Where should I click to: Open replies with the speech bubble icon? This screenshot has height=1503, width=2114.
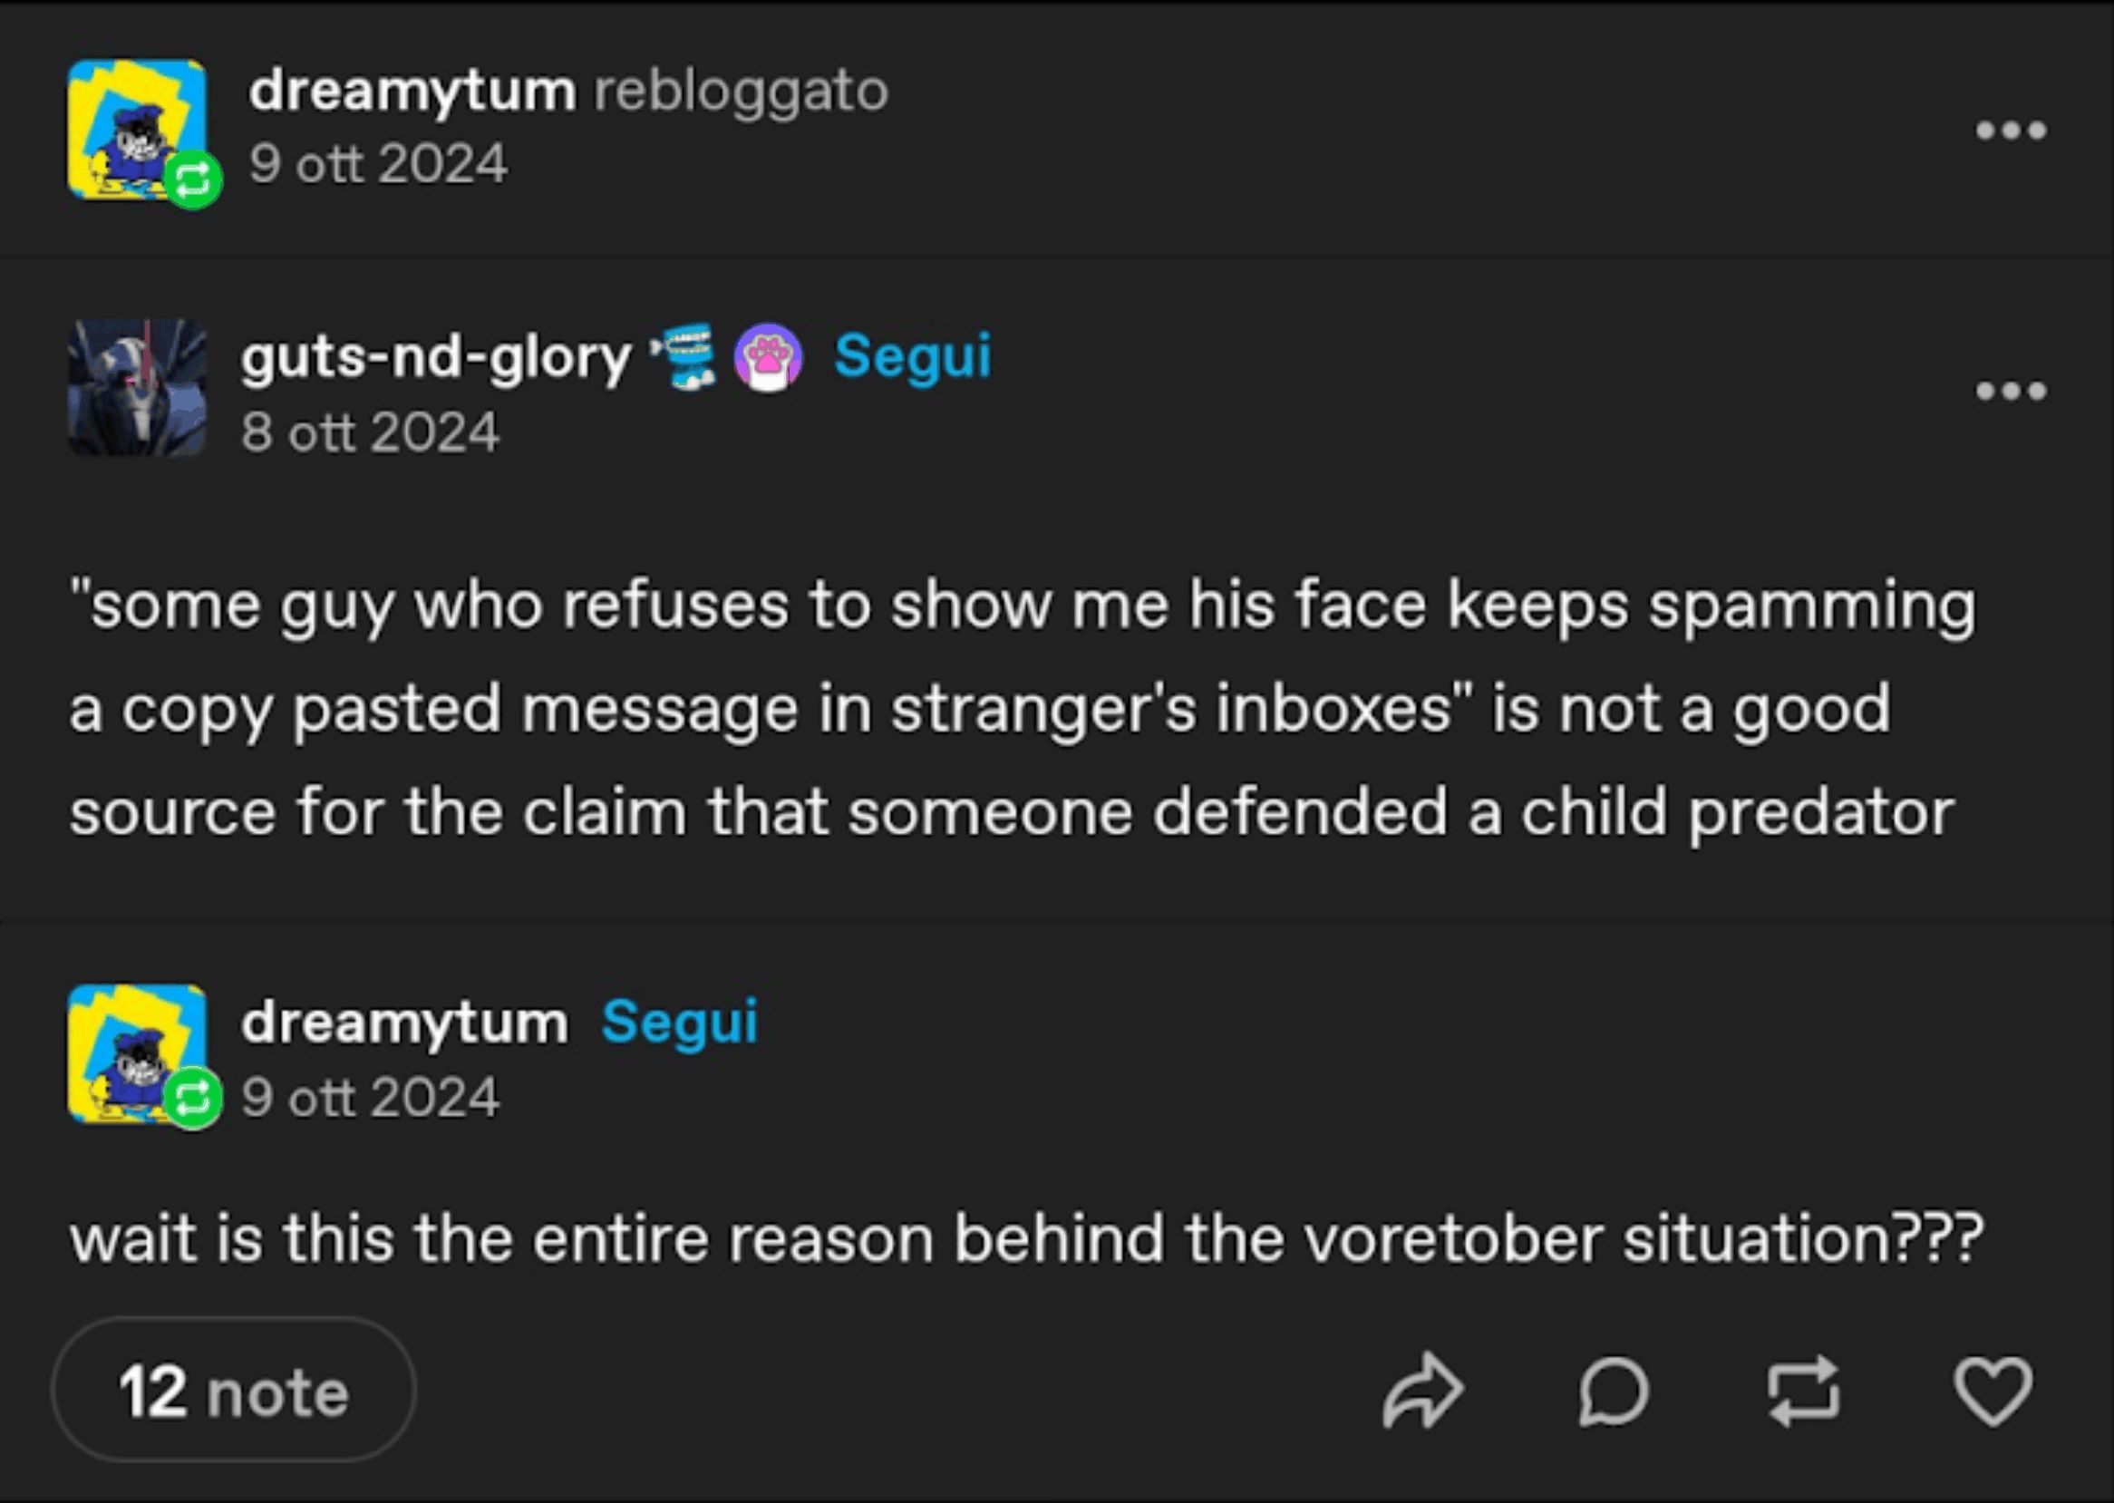[1614, 1391]
